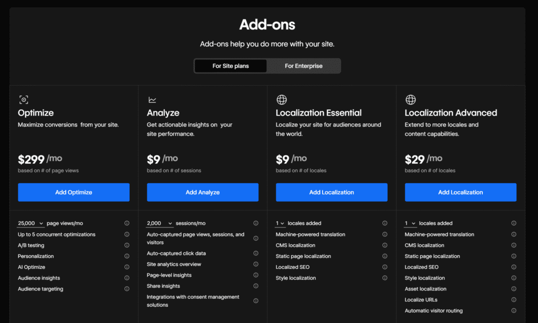The image size is (538, 323).
Task: Click the info icon next to Personalization
Action: pos(127,256)
